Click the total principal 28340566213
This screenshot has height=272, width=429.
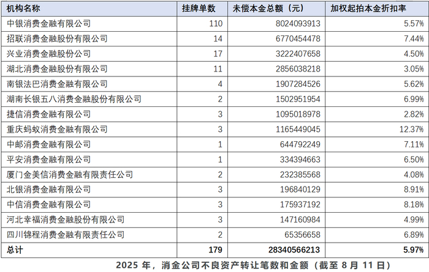click(294, 250)
